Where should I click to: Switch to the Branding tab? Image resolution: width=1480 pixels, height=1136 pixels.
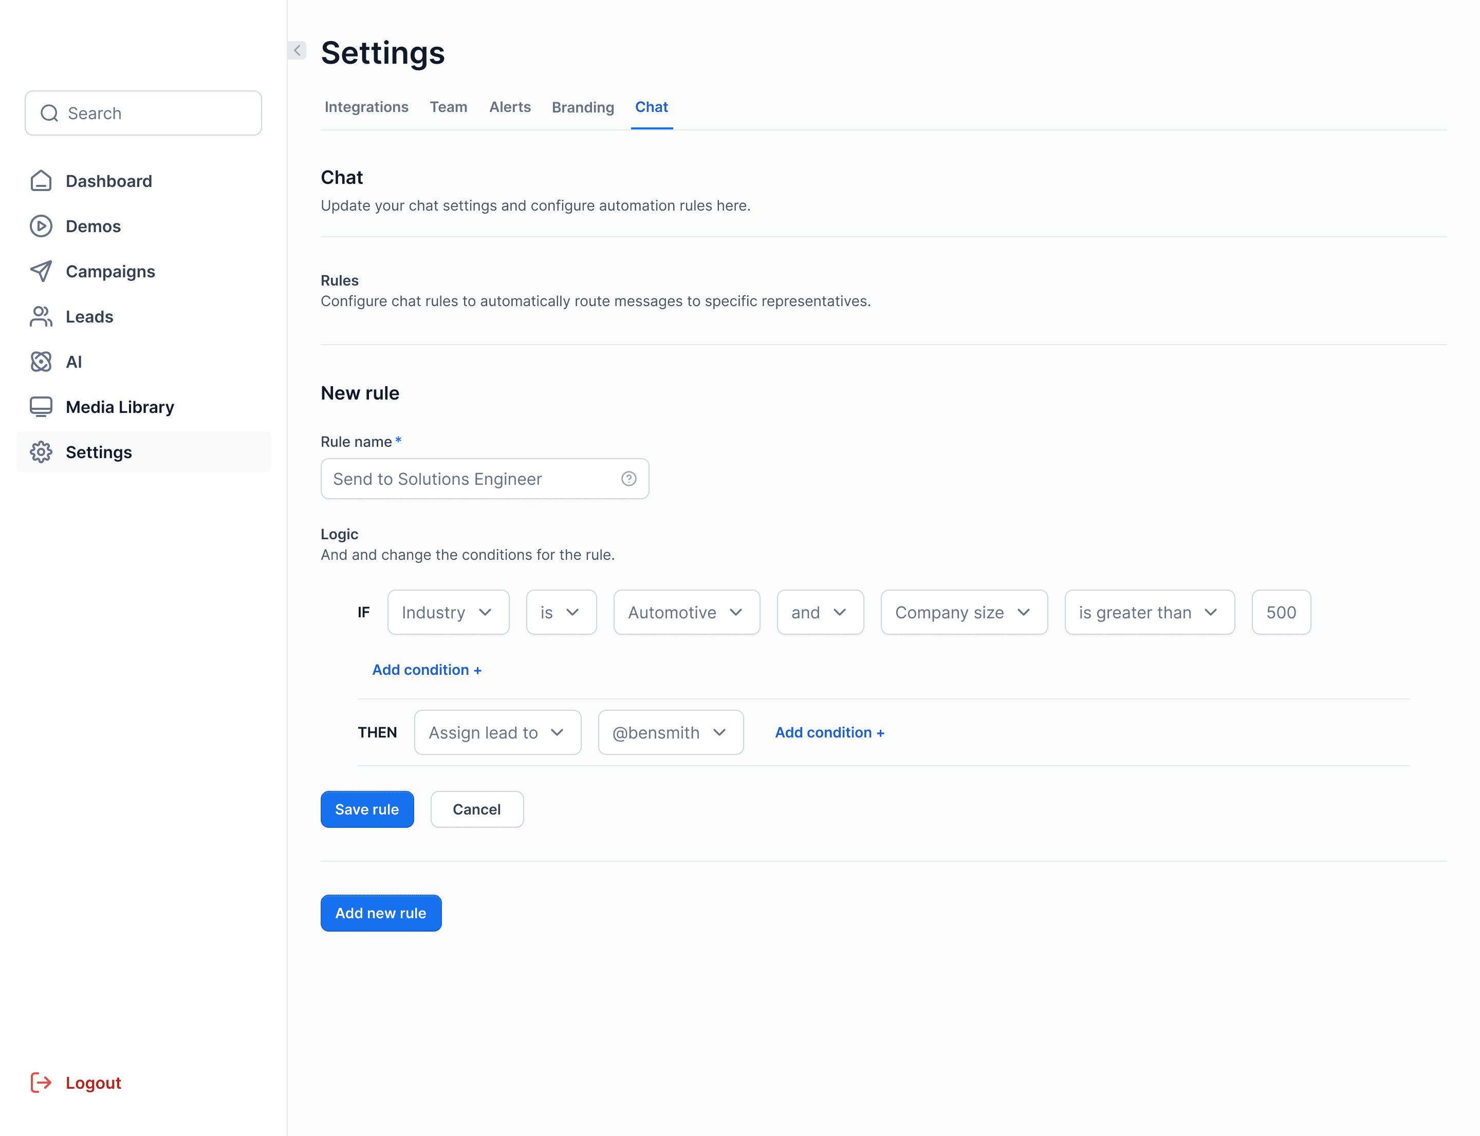point(582,107)
